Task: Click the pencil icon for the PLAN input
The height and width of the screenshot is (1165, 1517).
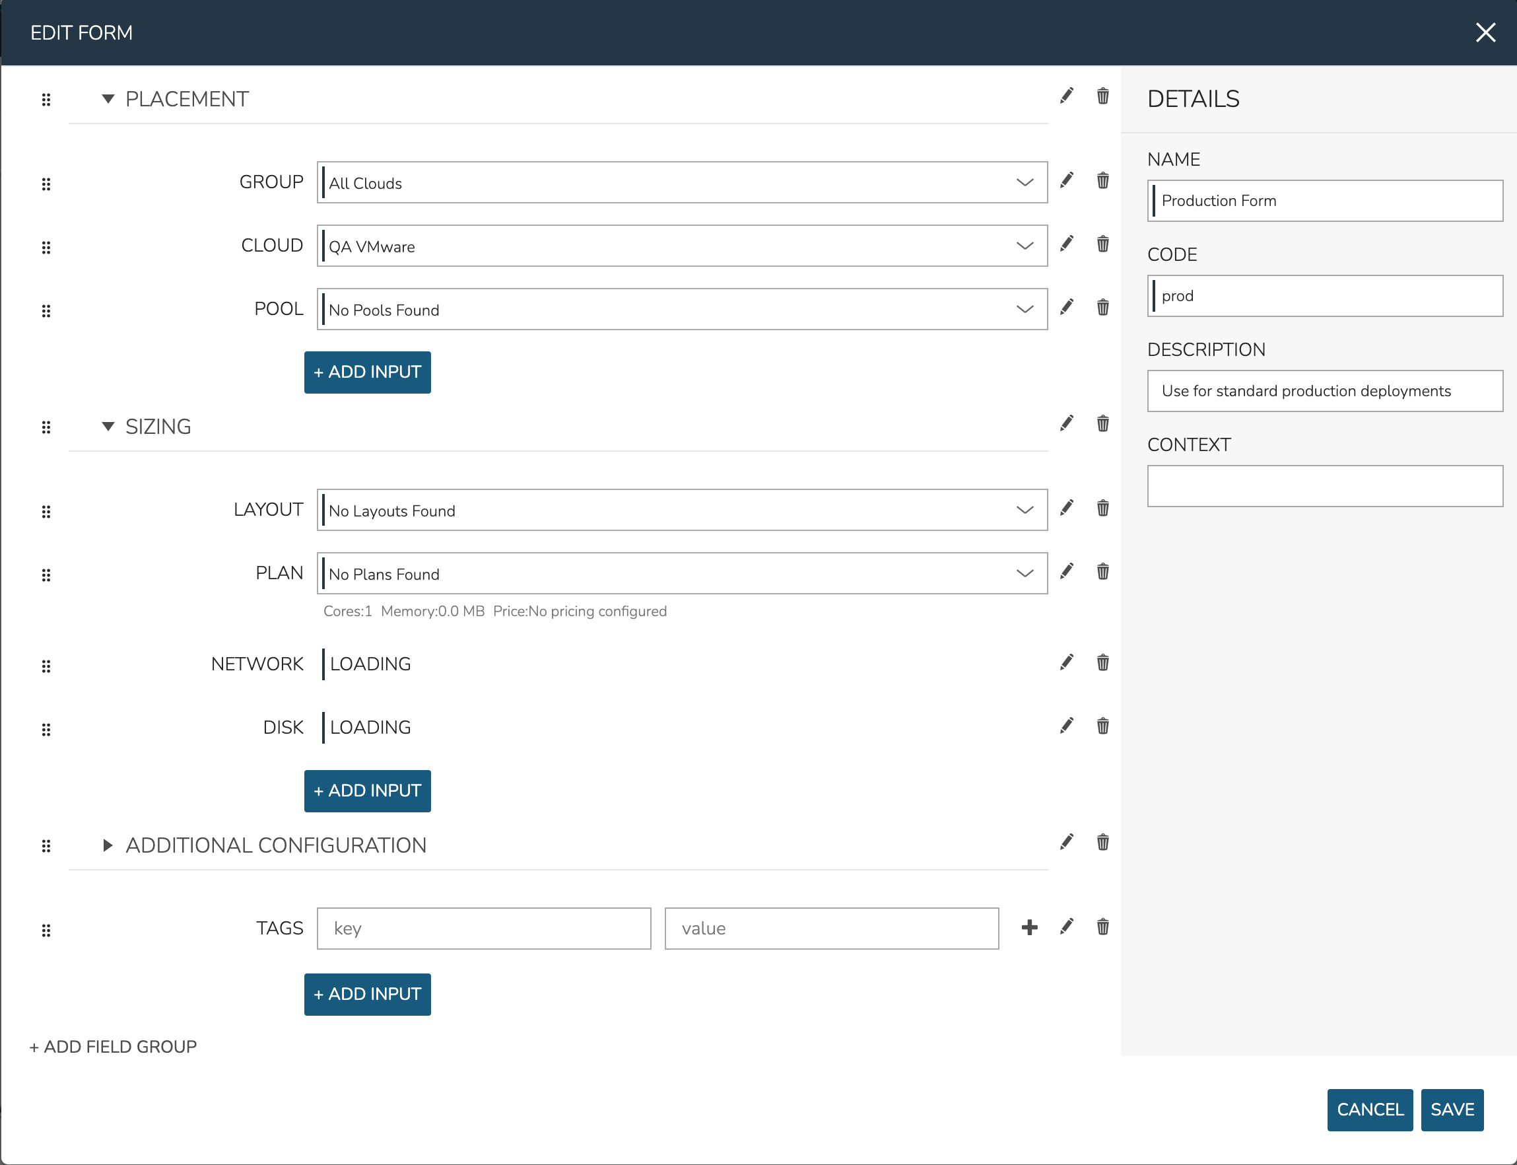Action: pos(1067,571)
